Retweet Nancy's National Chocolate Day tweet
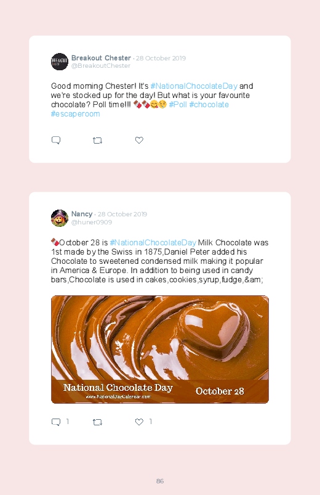Image resolution: width=320 pixels, height=495 pixels. (x=97, y=422)
